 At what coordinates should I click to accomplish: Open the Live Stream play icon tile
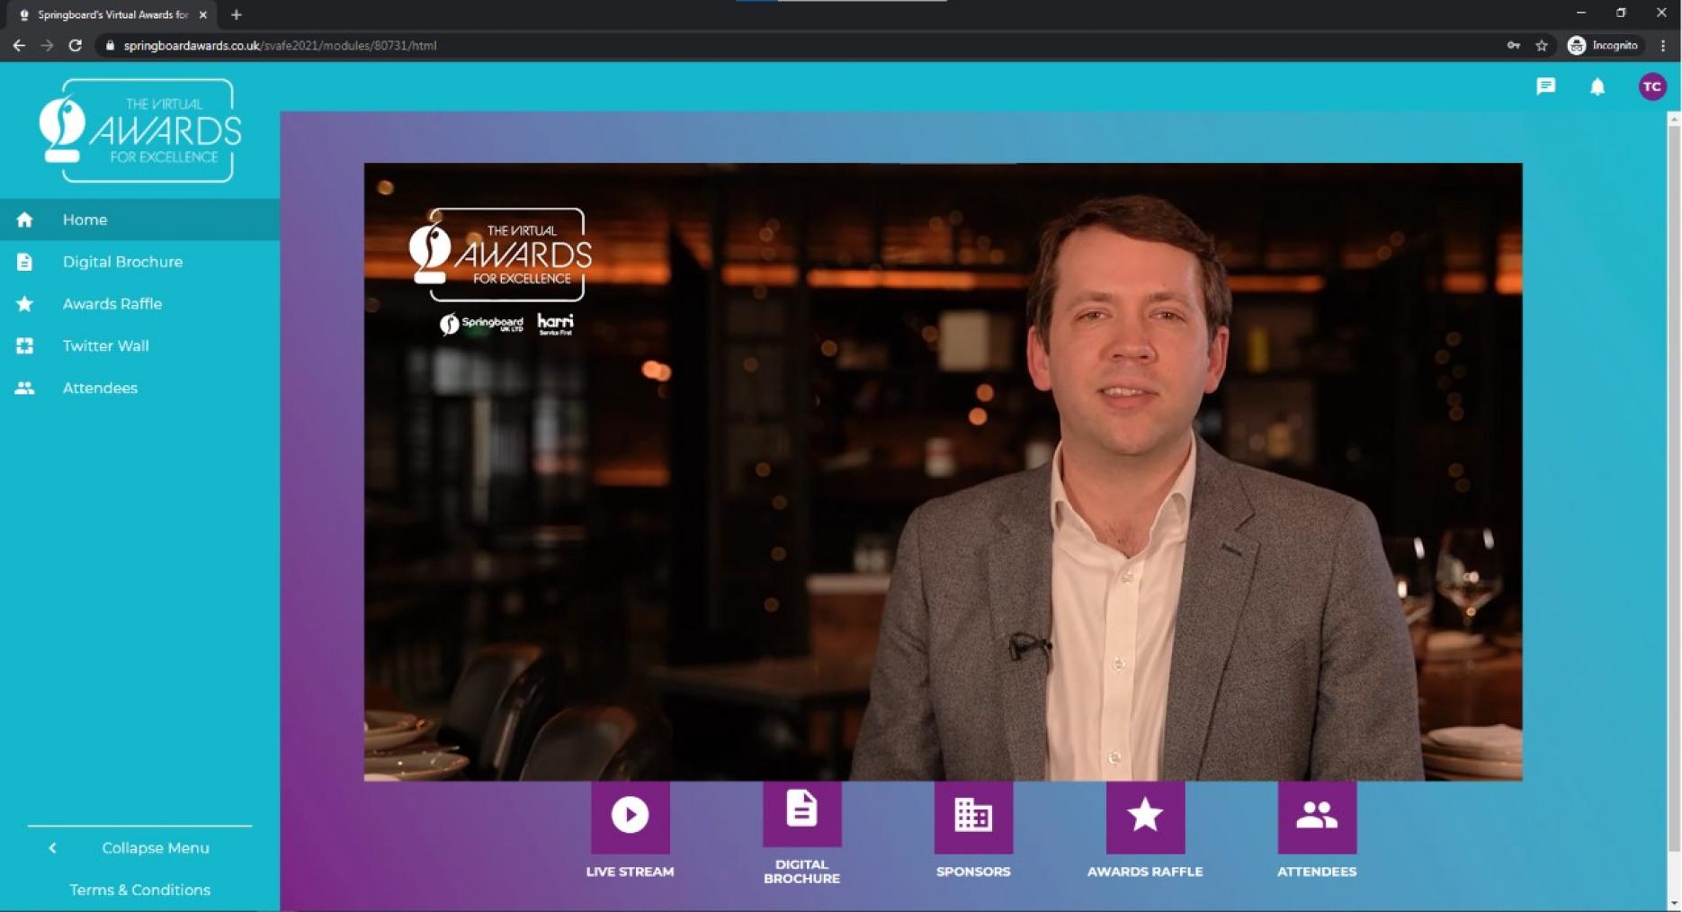pyautogui.click(x=630, y=816)
